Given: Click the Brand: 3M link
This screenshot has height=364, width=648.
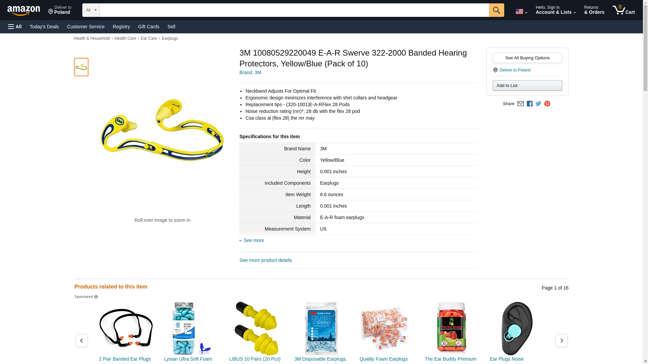Looking at the screenshot, I should tap(250, 72).
